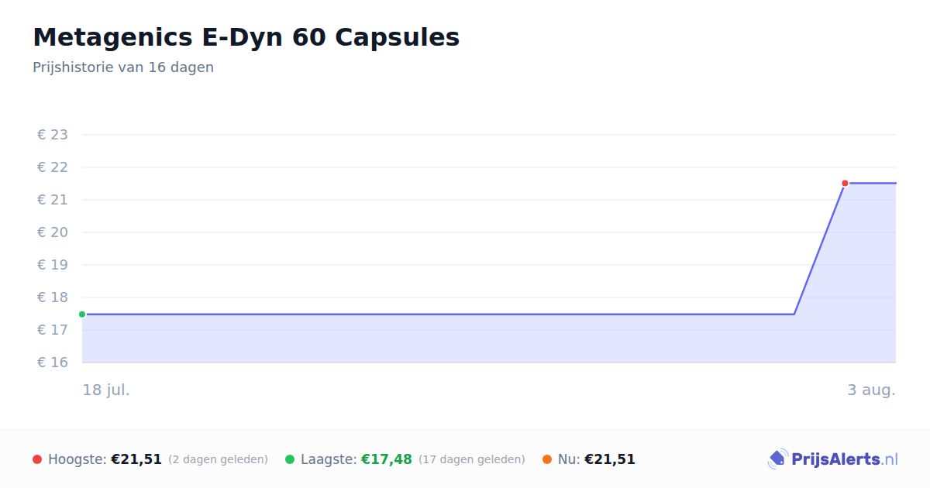Click the 3 aug. end date label

[x=871, y=390]
